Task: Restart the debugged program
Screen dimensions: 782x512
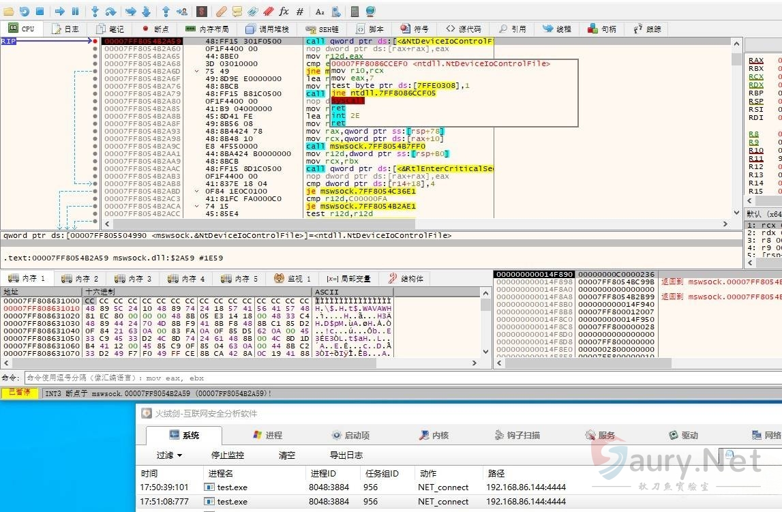Action: pyautogui.click(x=24, y=12)
